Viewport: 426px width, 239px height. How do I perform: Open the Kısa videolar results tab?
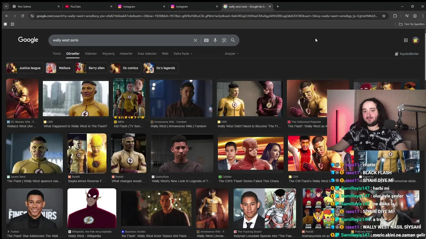tap(147, 53)
